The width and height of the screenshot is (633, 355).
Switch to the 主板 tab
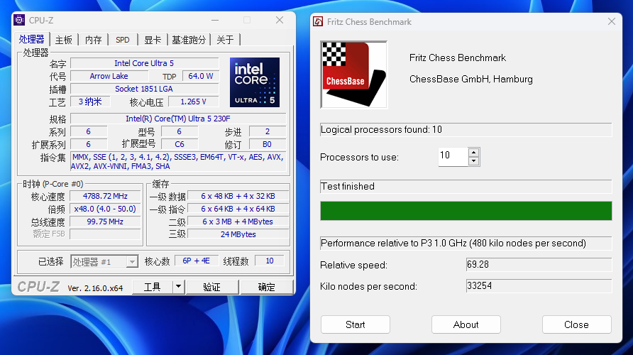tap(64, 40)
